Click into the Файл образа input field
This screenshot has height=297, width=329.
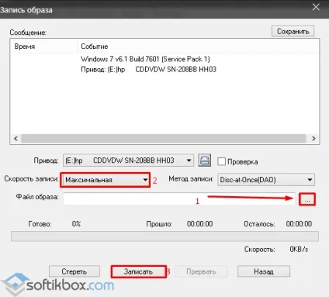coord(179,199)
